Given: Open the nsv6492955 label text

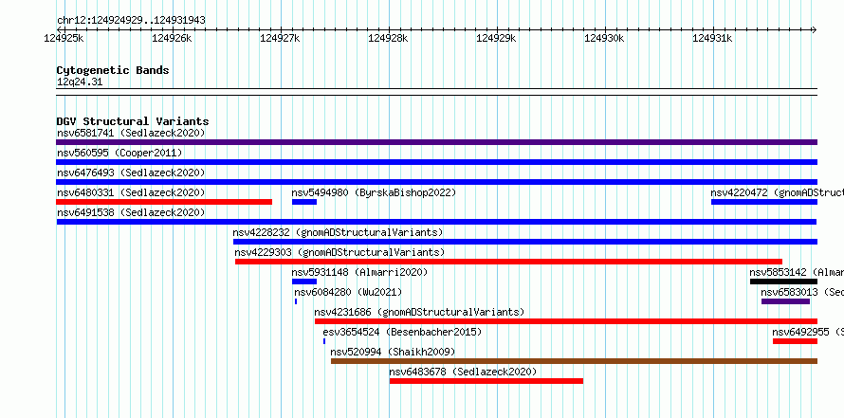Looking at the screenshot, I should pyautogui.click(x=808, y=332).
